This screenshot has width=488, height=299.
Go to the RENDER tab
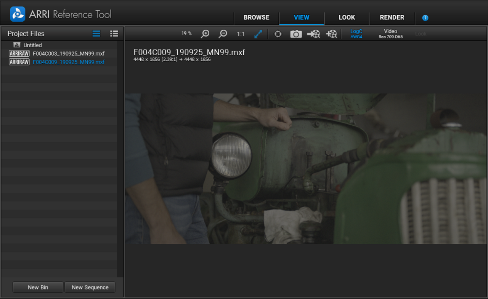click(392, 18)
